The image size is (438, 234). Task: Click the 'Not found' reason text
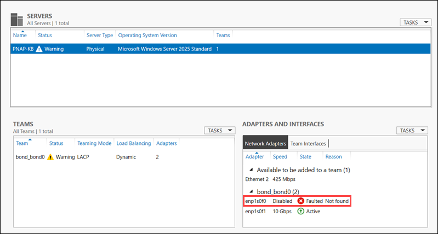click(x=337, y=201)
